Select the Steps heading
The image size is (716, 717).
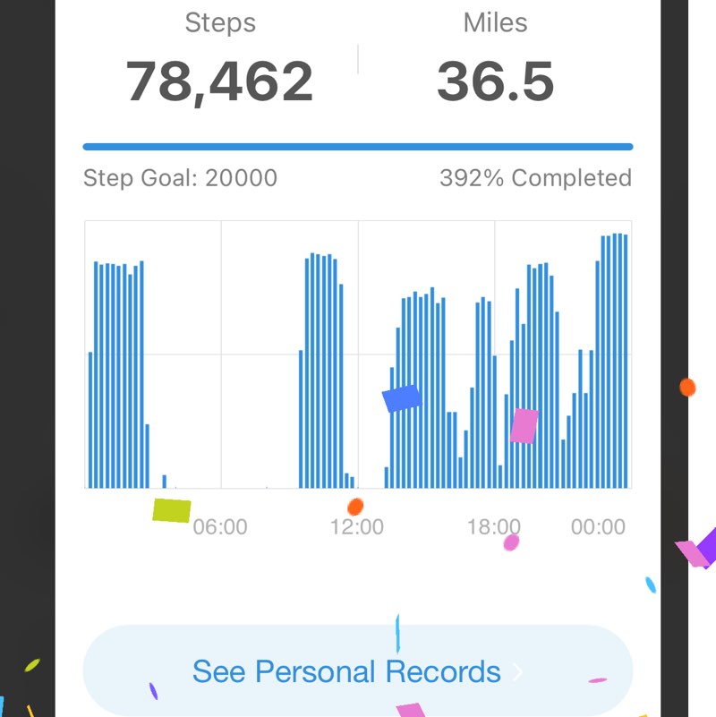click(x=219, y=23)
